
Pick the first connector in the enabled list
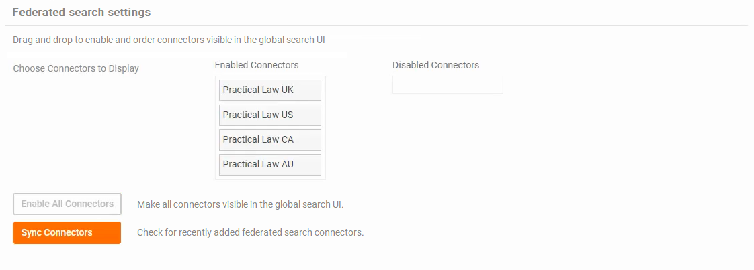[x=269, y=90]
